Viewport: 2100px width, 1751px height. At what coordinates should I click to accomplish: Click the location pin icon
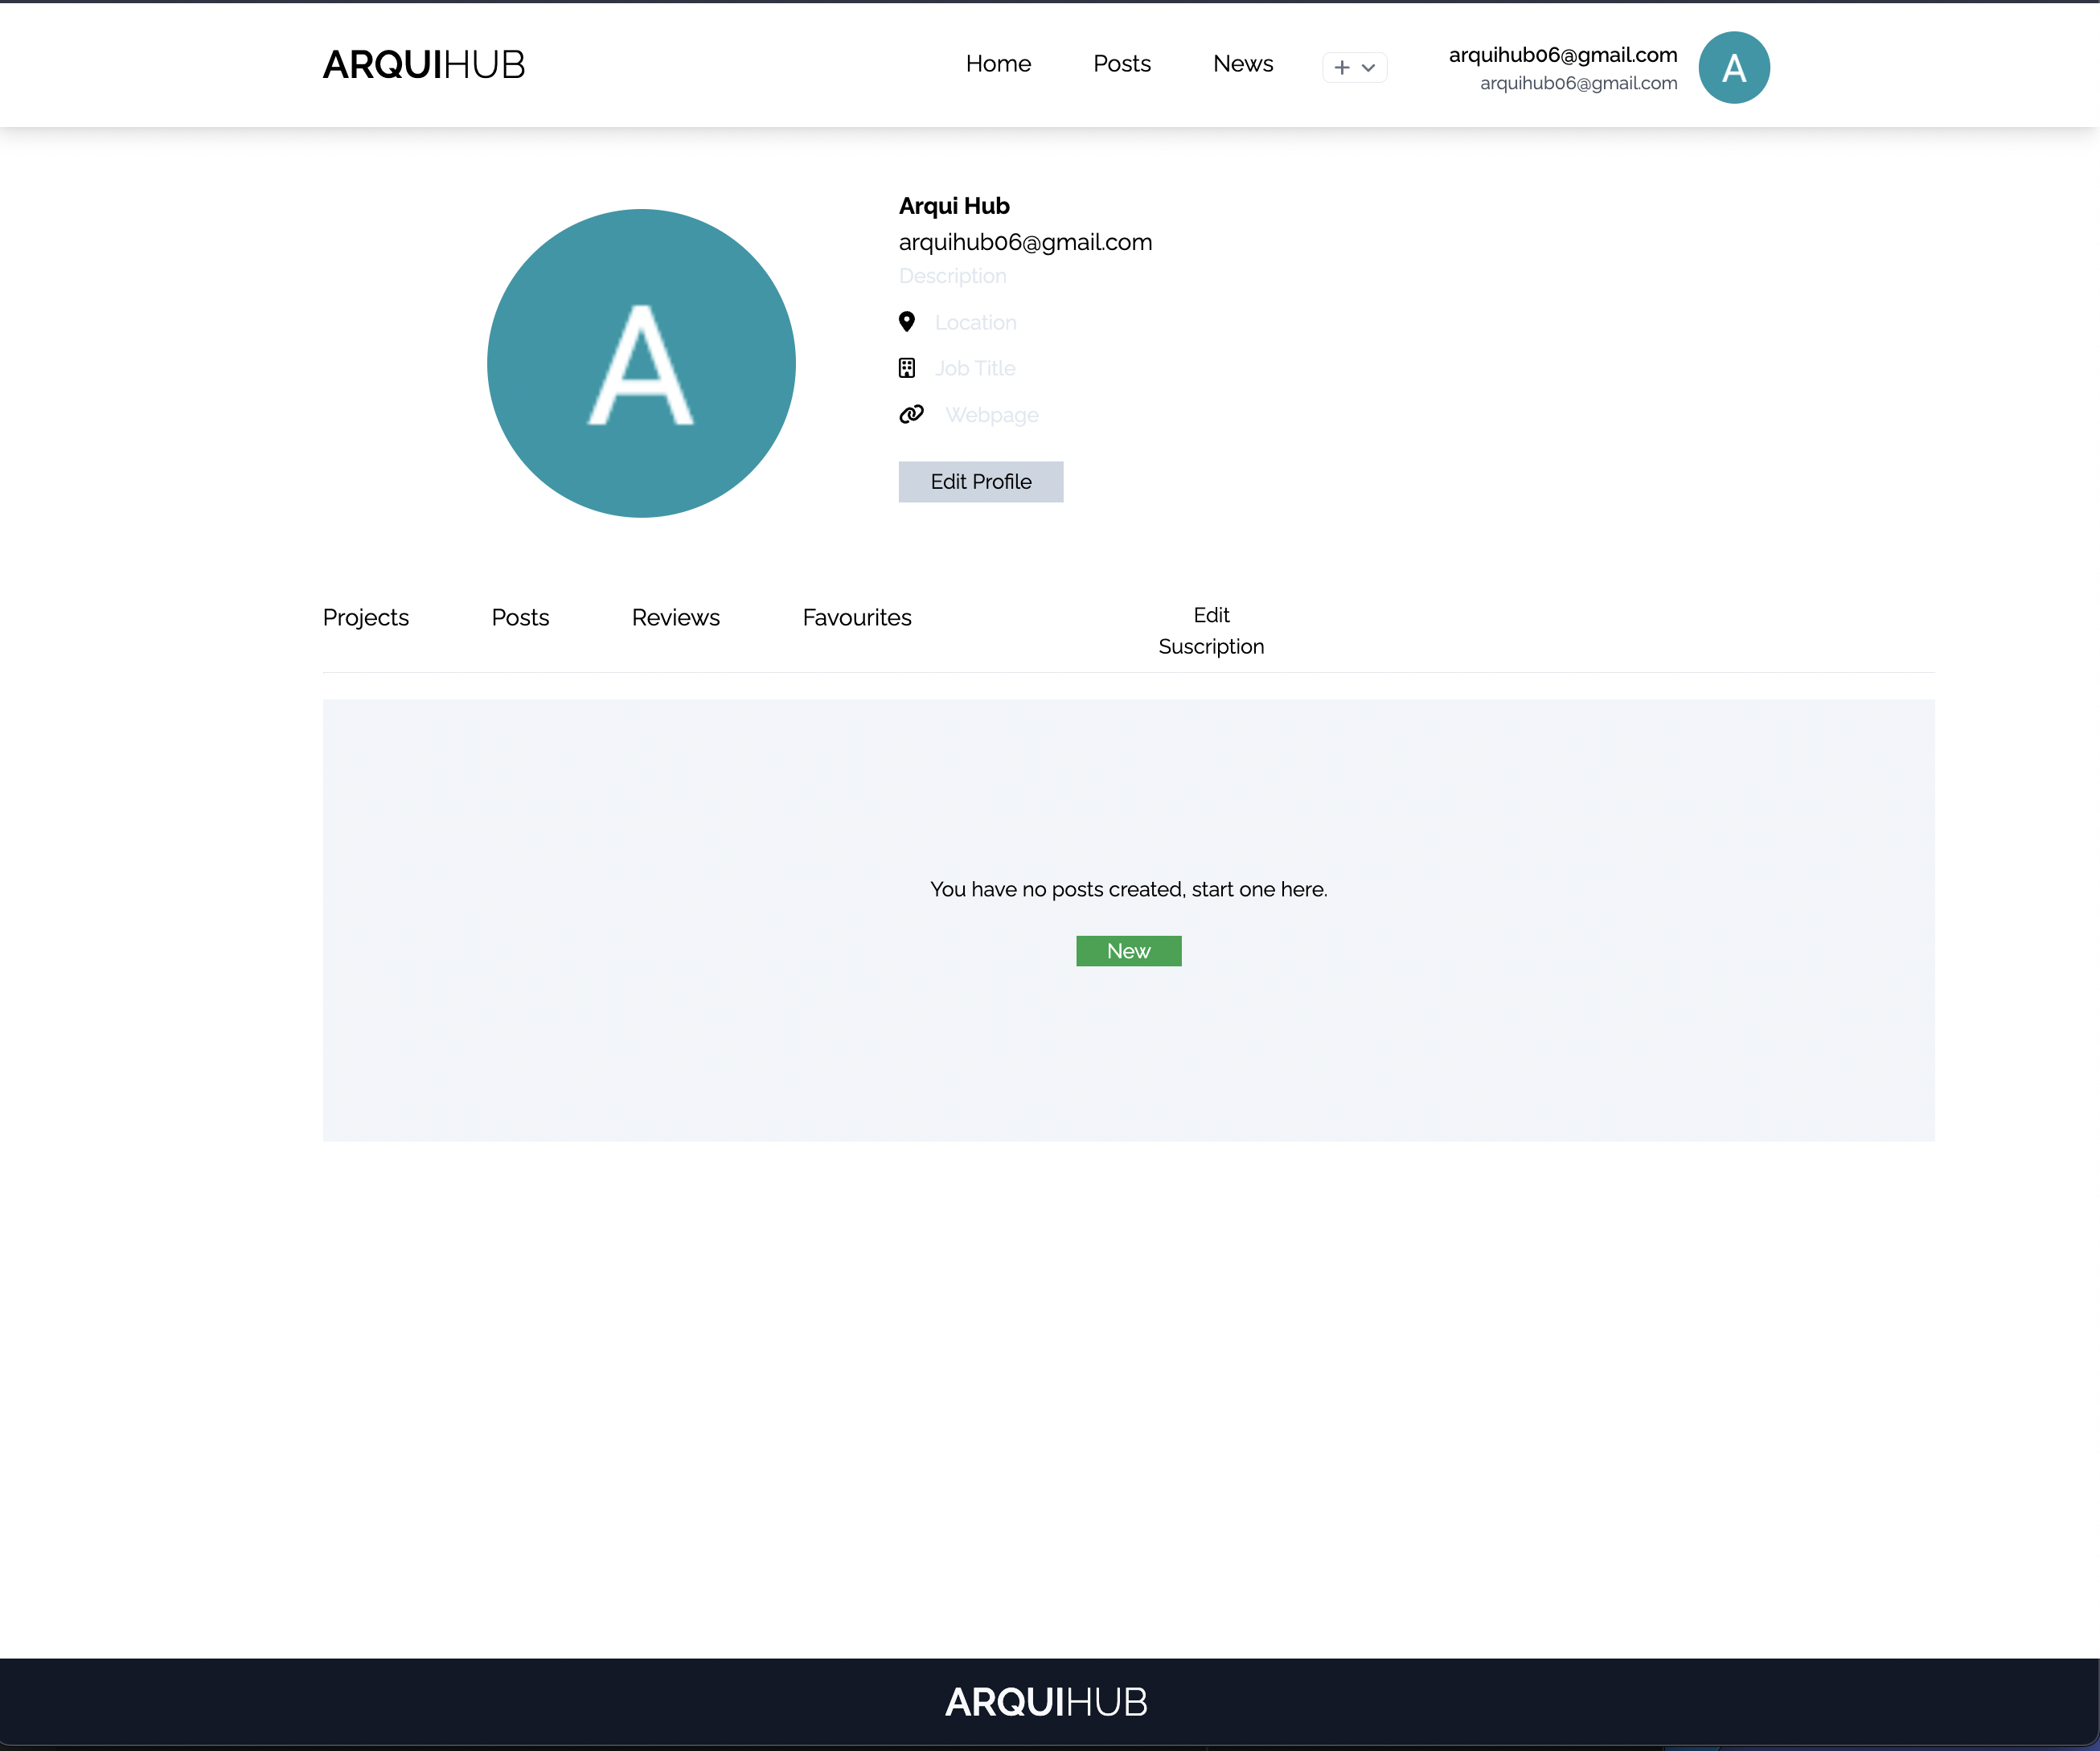[907, 322]
